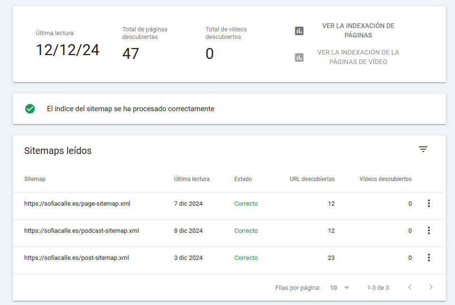Click the filter icon in Sitemaps leídos
The height and width of the screenshot is (305, 455).
point(423,149)
